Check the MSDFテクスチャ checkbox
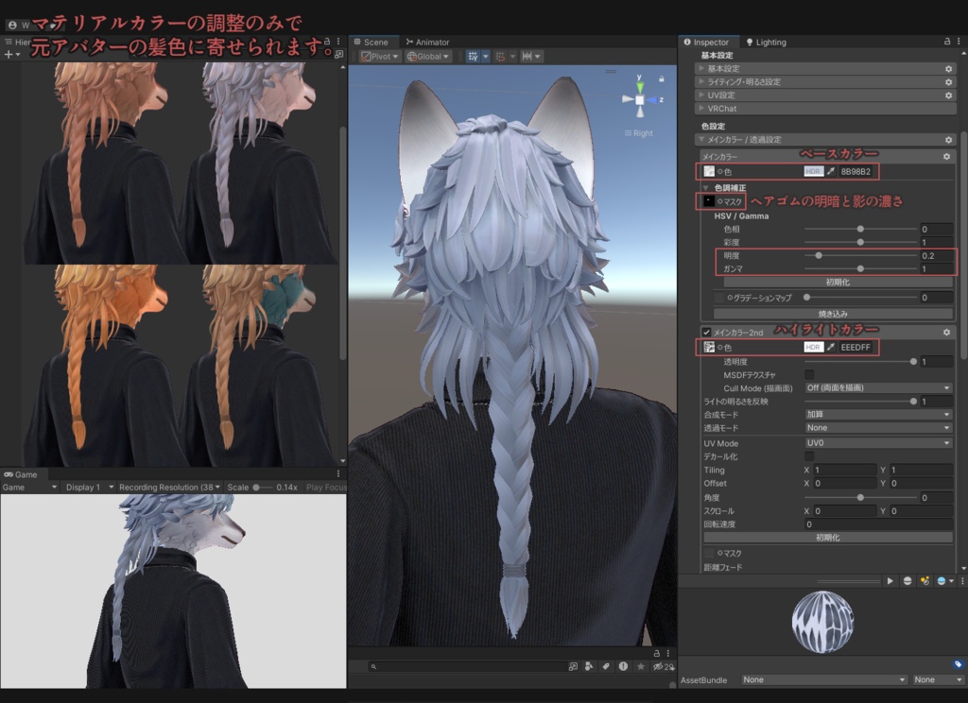This screenshot has height=703, width=968. tap(810, 373)
